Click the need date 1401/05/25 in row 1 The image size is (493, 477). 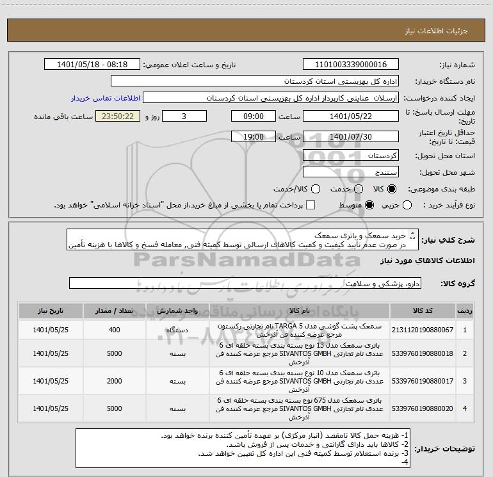point(51,330)
